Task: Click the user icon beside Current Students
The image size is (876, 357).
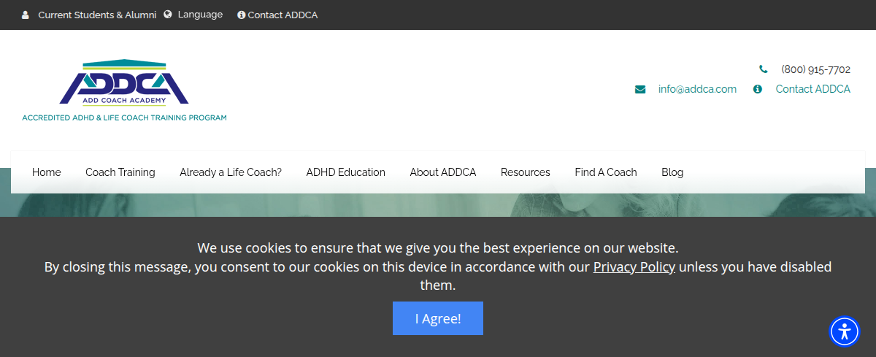Action: tap(26, 15)
